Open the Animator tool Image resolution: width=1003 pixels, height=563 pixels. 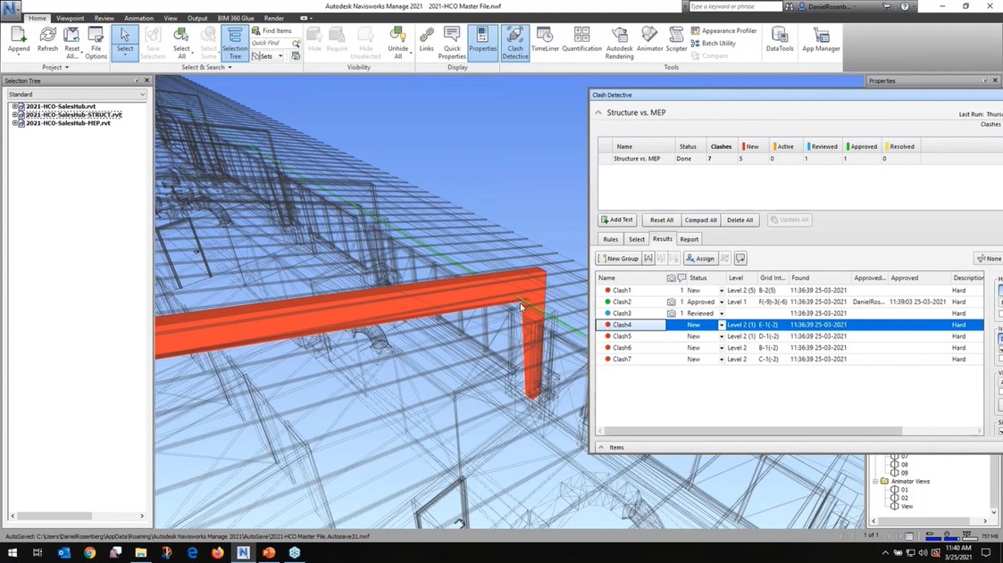[x=650, y=39]
